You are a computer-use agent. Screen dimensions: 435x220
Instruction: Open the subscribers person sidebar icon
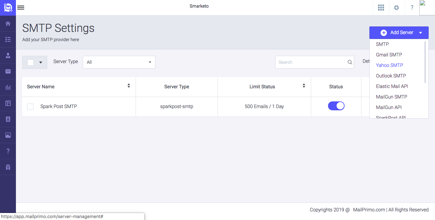pyautogui.click(x=8, y=55)
